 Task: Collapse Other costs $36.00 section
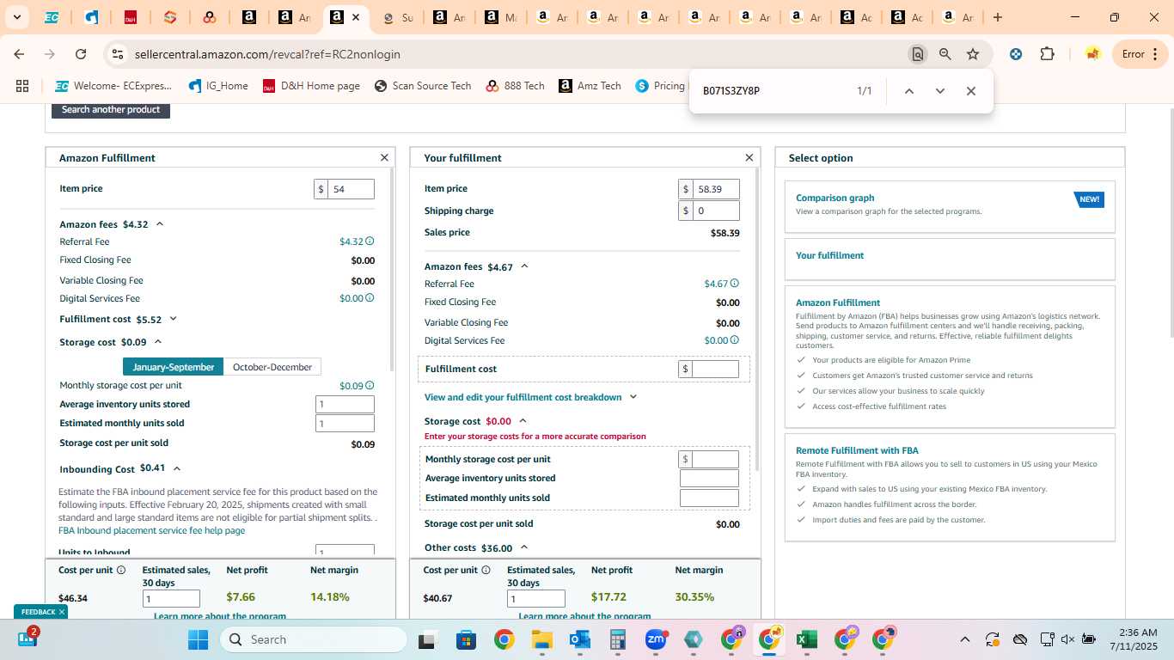pyautogui.click(x=524, y=547)
